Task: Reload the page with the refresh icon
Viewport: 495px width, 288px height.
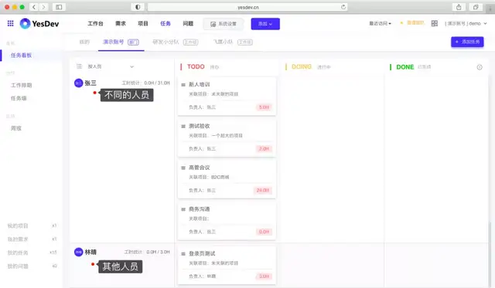Action: [343, 7]
